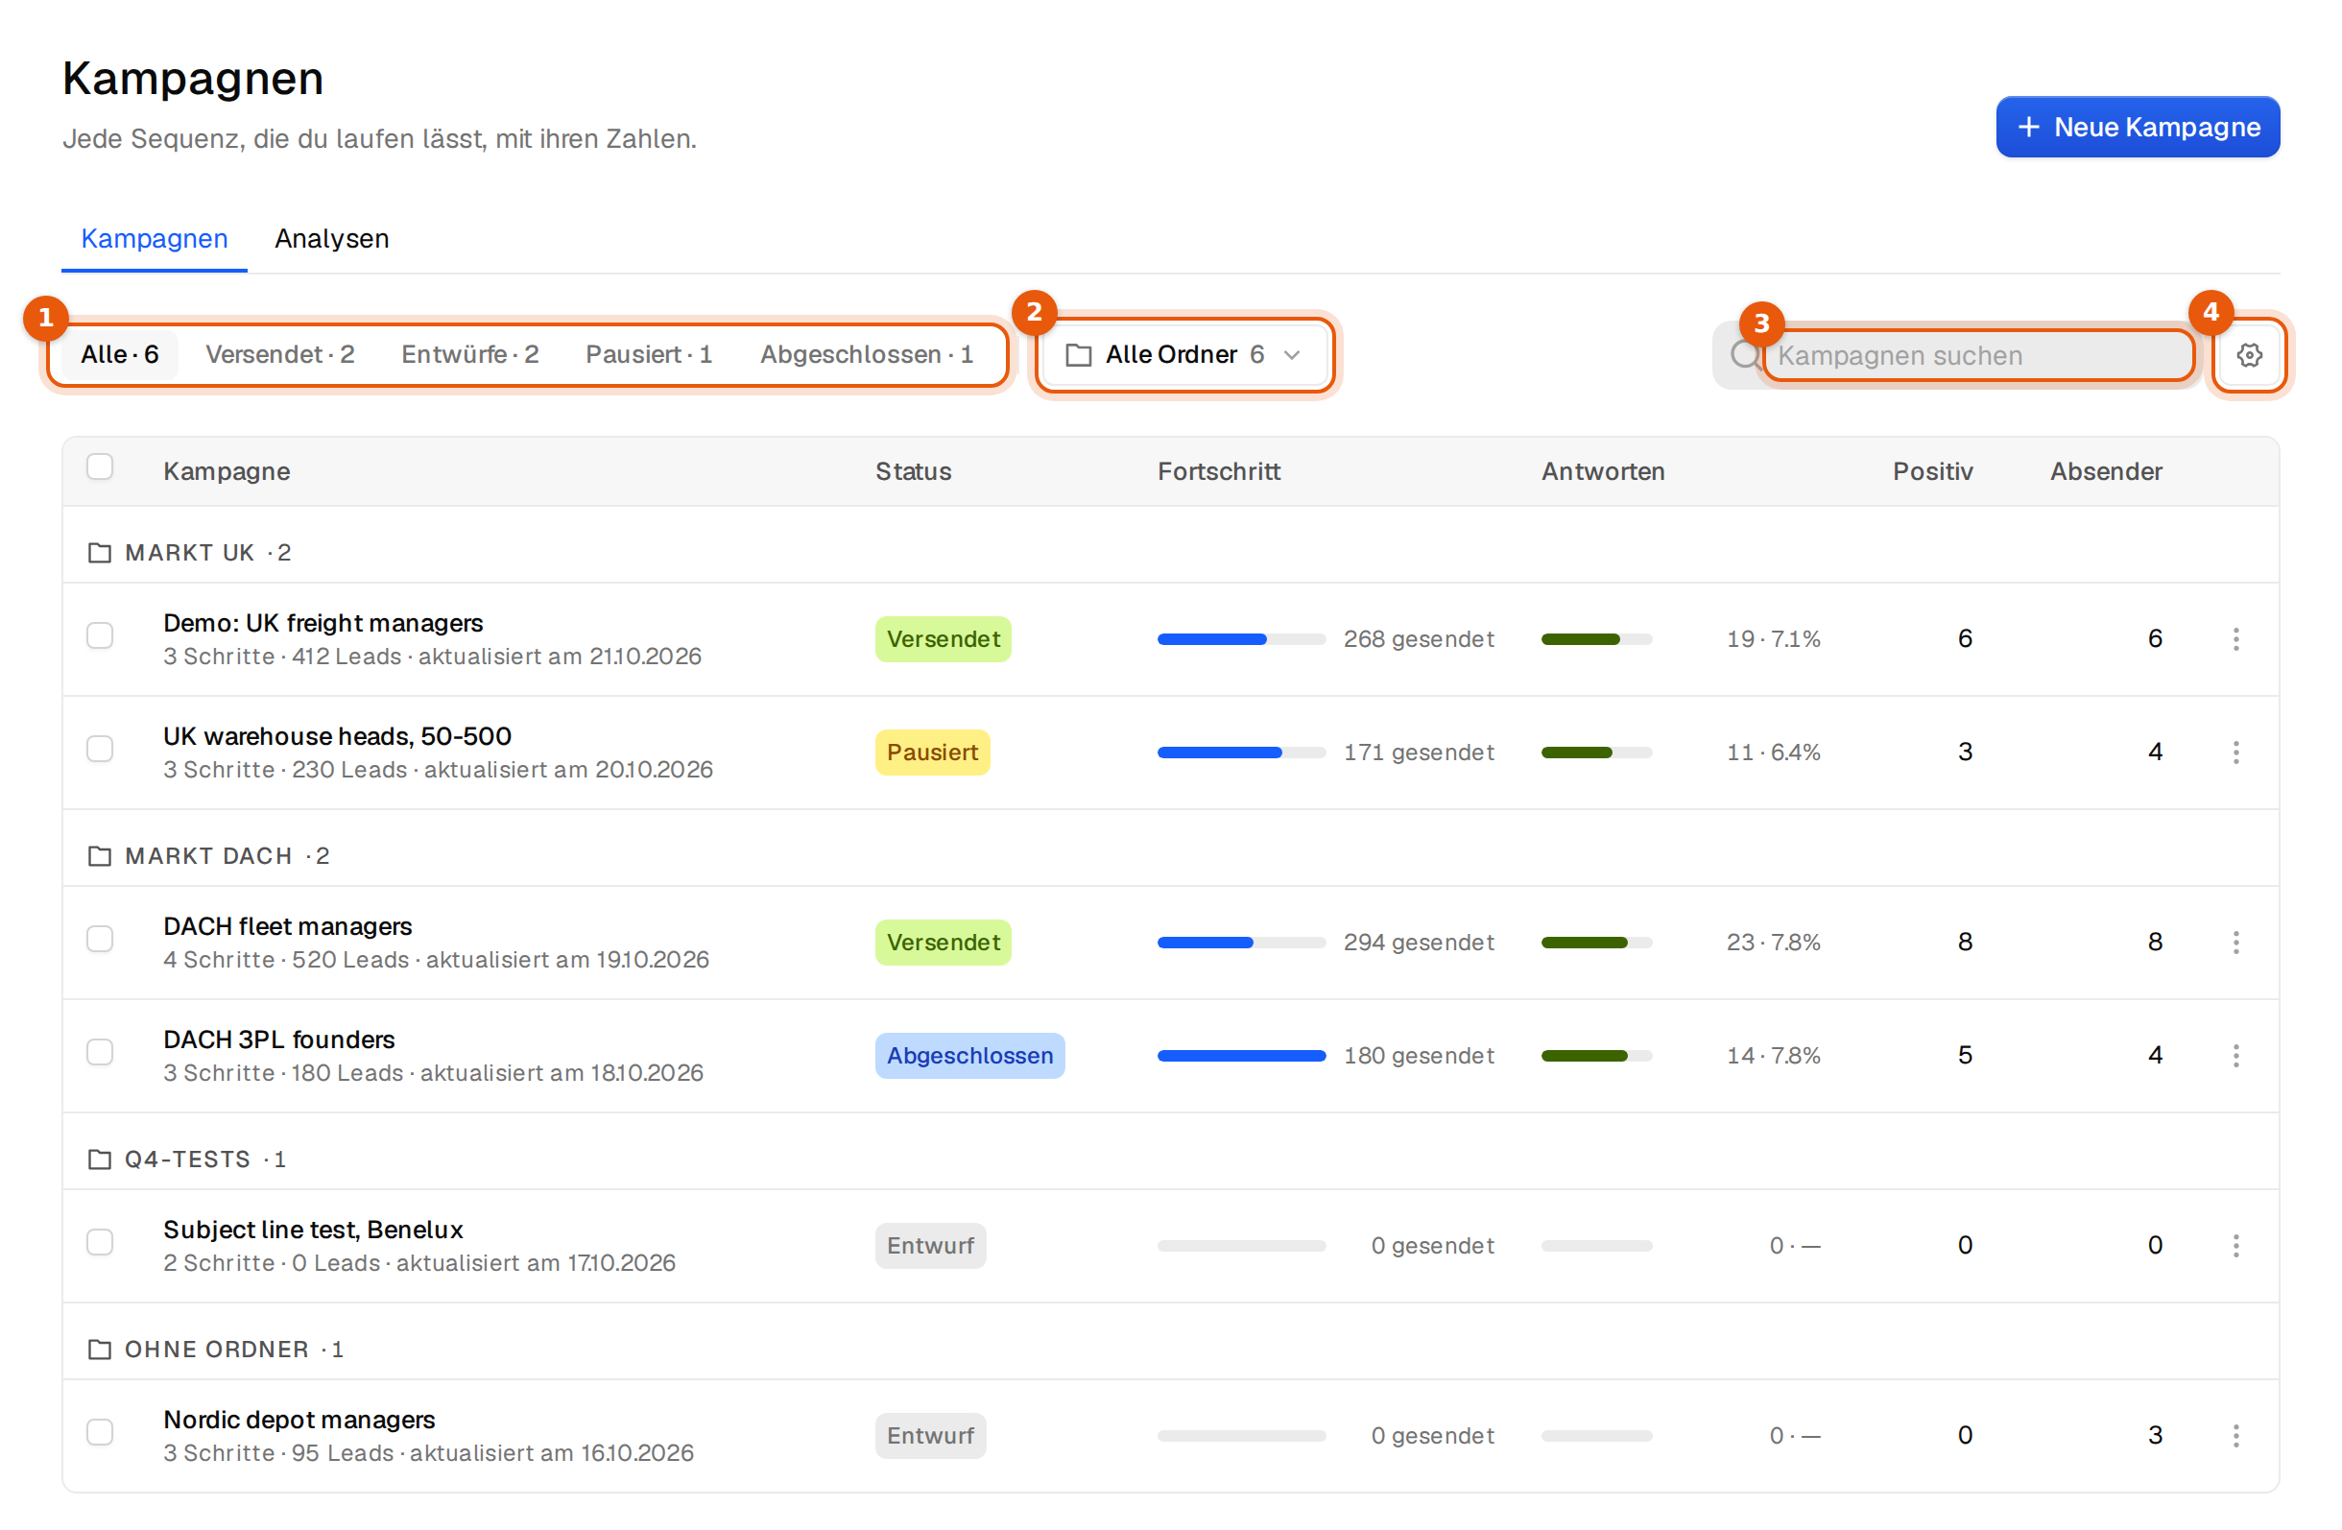Check the Nordic depot managers row

100,1431
